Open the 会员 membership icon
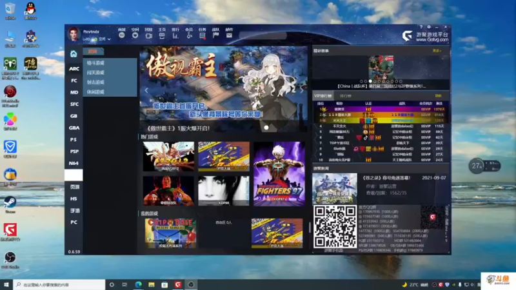Viewport: 516px width, 290px height. [189, 35]
